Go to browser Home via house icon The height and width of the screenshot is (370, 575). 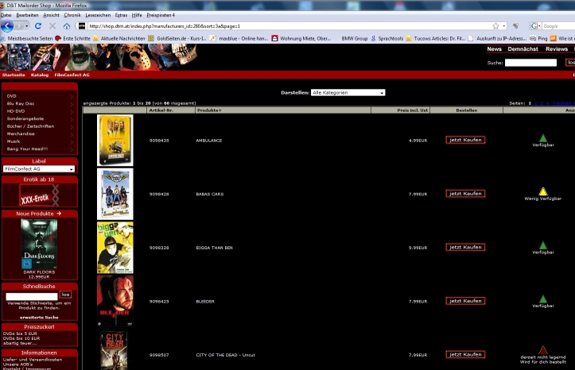click(x=66, y=26)
